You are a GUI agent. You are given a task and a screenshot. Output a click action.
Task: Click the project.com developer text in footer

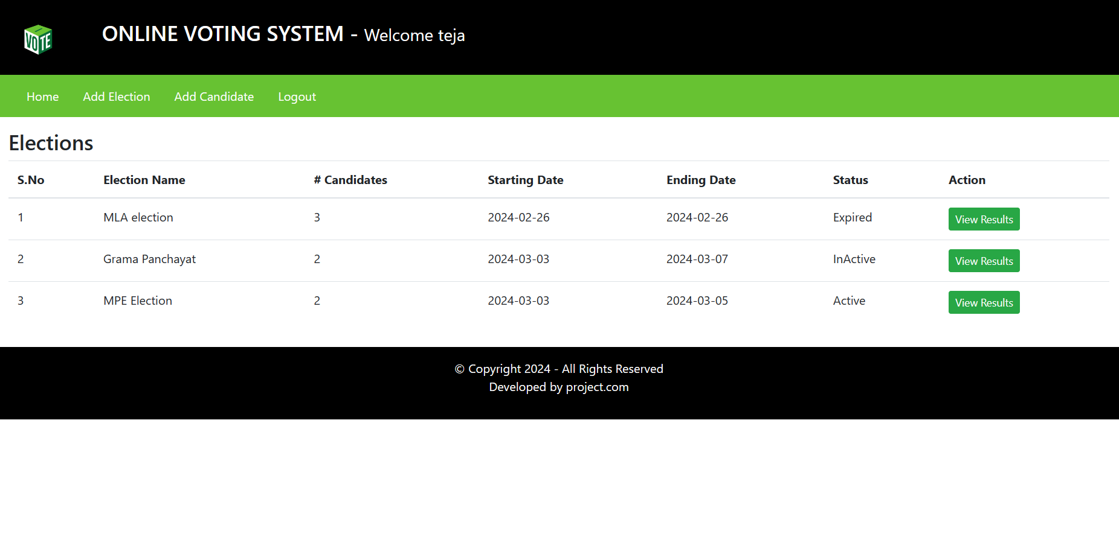[597, 387]
